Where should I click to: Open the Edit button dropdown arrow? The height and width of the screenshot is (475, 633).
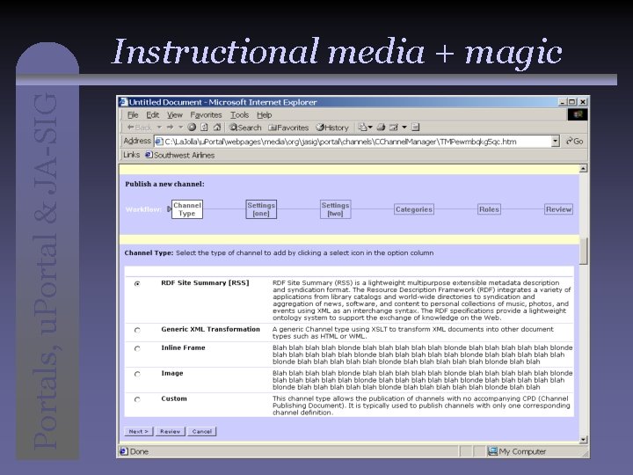[x=404, y=128]
